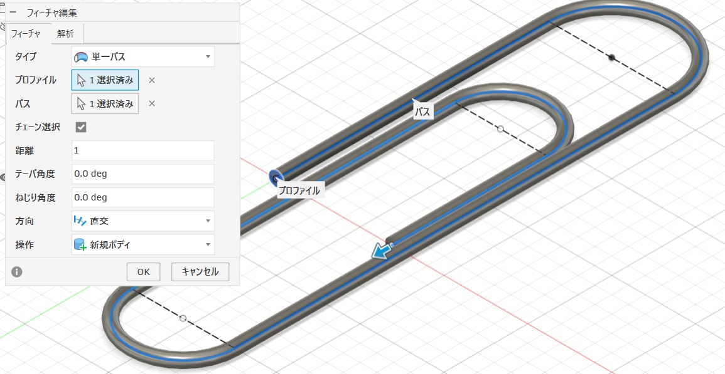Select the blue profile circle at wire end

(x=276, y=178)
